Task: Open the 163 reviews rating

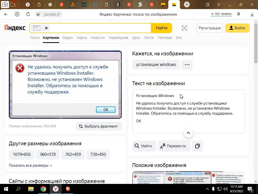Action: [221, 14]
